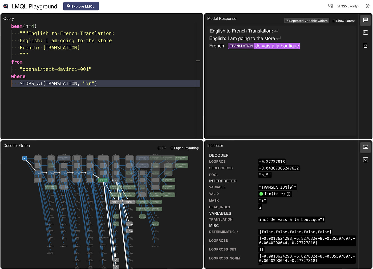
Task: Click the STOPS_AT constraint line in the editor
Action: pyautogui.click(x=58, y=84)
